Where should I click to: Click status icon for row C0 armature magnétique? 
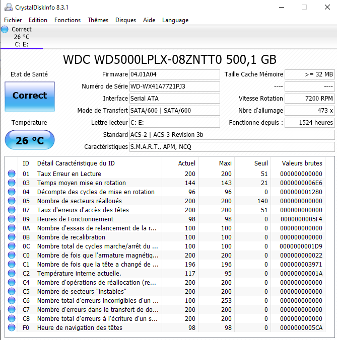click(x=12, y=255)
